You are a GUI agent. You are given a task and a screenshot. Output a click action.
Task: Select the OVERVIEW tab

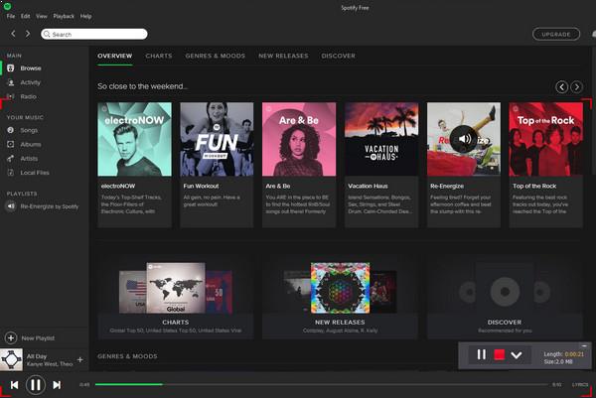click(x=115, y=56)
